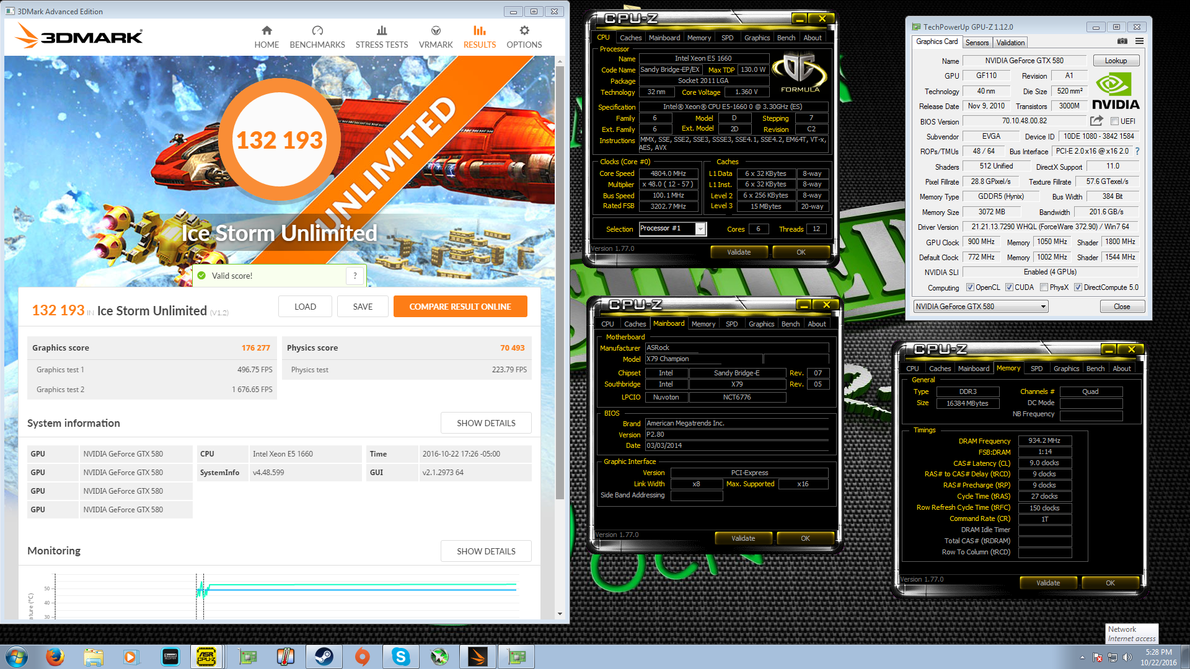Toggle the PhysX checkbox
The height and width of the screenshot is (669, 1190).
(1044, 287)
